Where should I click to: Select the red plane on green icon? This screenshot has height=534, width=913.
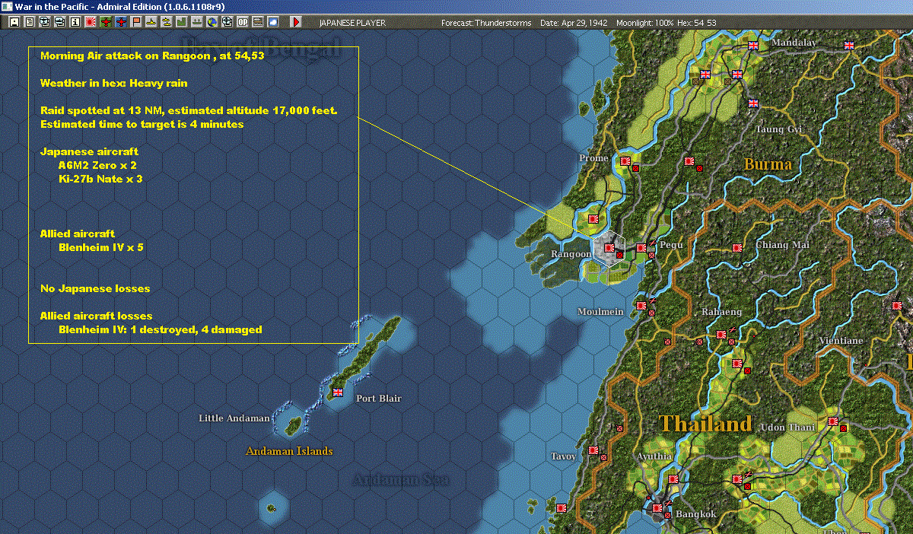coord(105,22)
